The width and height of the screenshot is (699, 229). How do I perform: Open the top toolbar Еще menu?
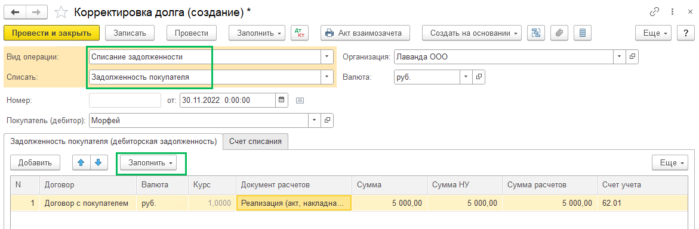[x=653, y=33]
